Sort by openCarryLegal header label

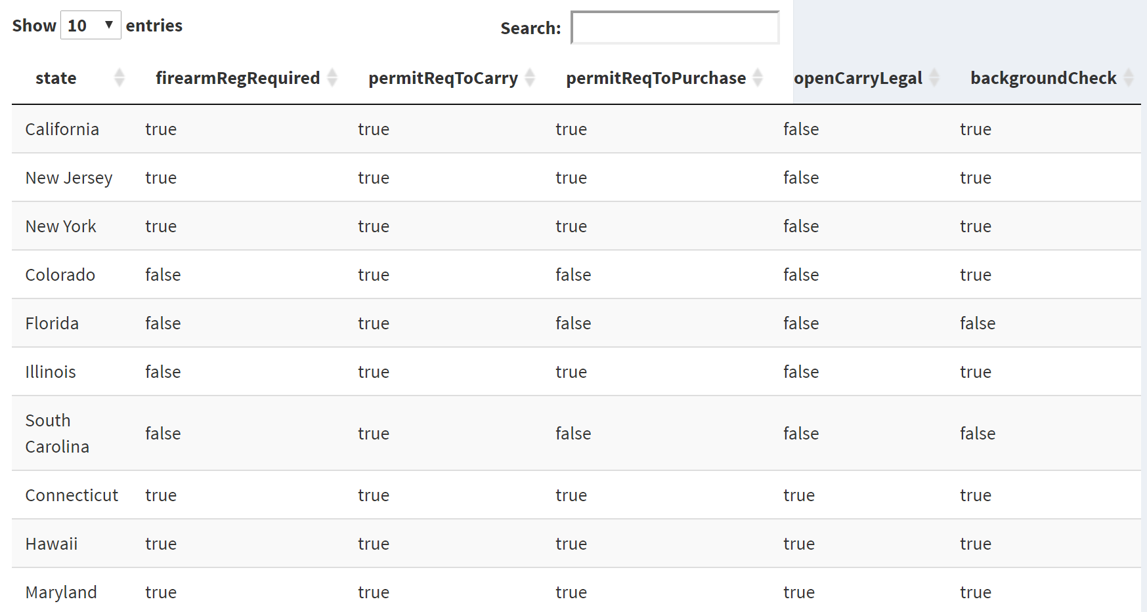click(x=857, y=79)
